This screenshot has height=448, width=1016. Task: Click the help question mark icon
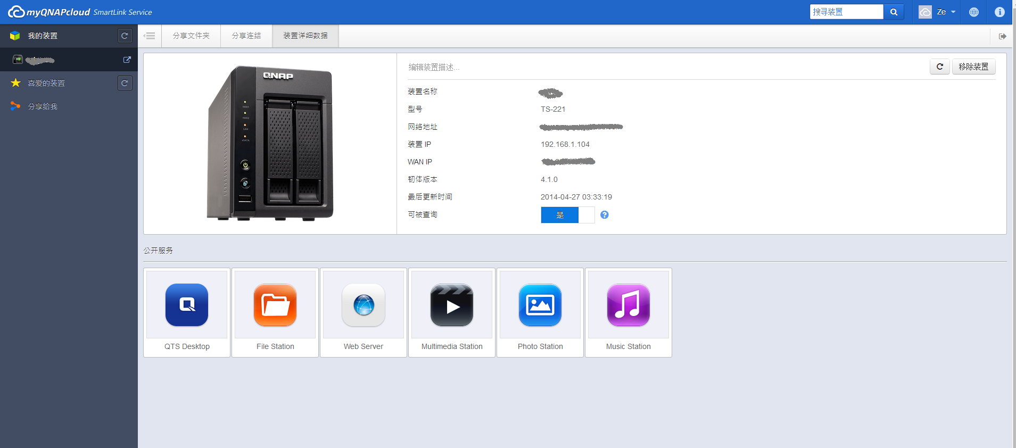point(605,215)
